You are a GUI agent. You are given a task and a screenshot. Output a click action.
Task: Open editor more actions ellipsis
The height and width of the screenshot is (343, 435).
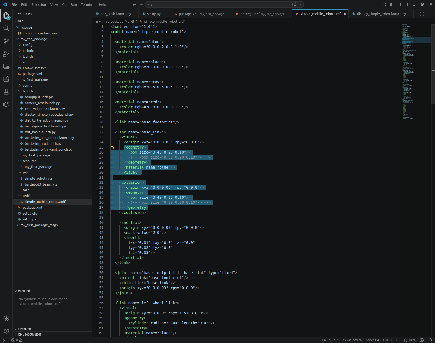(429, 14)
